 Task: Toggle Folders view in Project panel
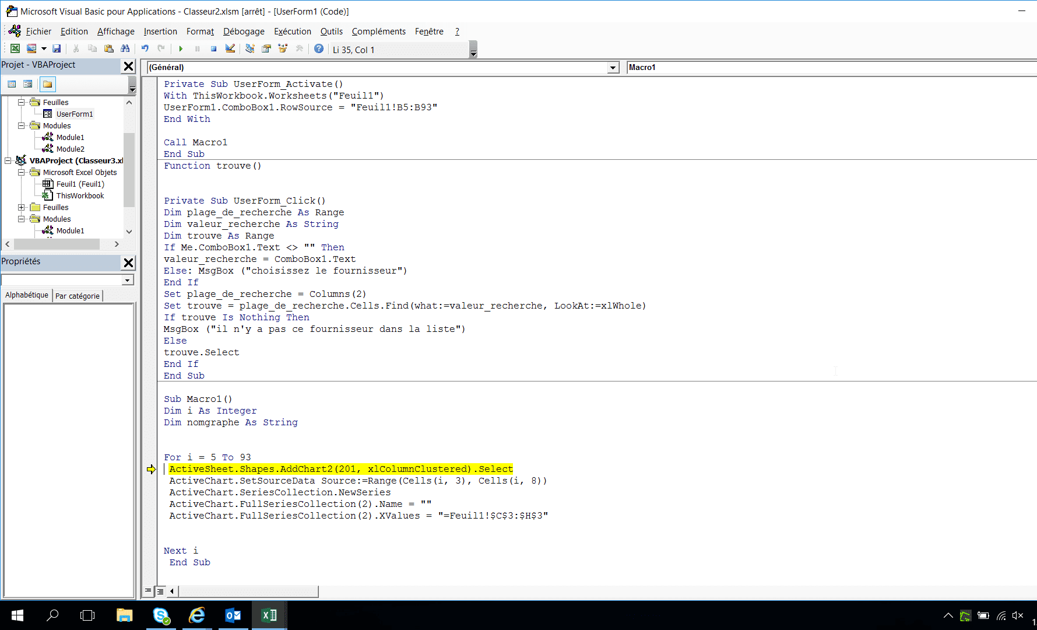click(48, 85)
